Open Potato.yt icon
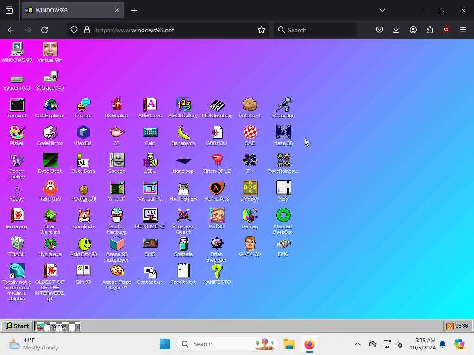This screenshot has width=474, height=355. point(249,108)
